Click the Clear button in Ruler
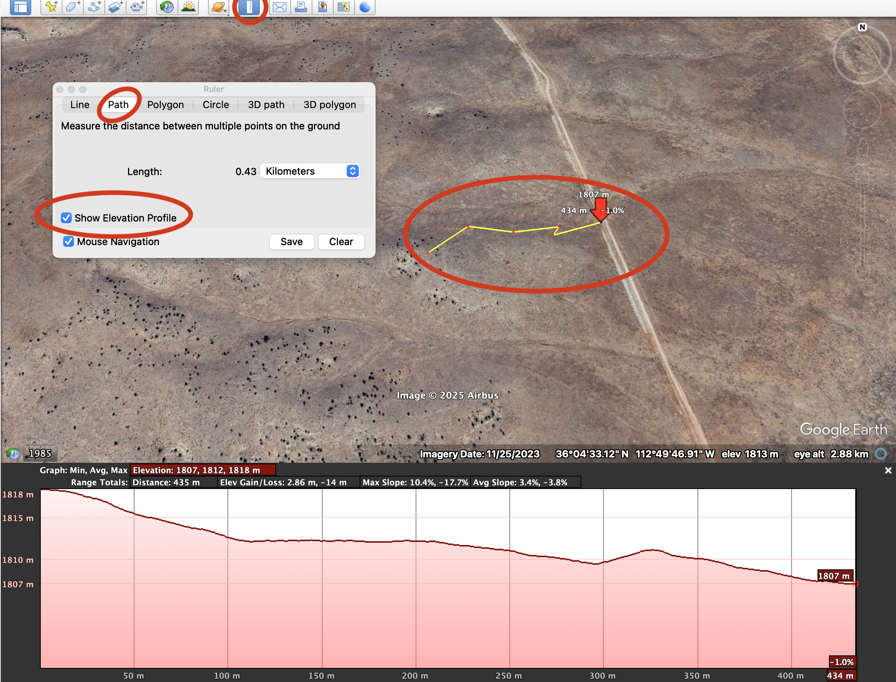 (341, 242)
